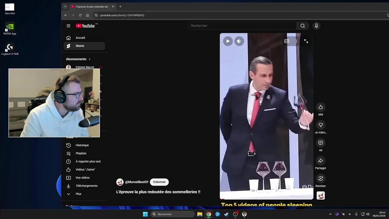Open the Windows Start menu
Screen dimensions: 389x219
(x=145, y=214)
